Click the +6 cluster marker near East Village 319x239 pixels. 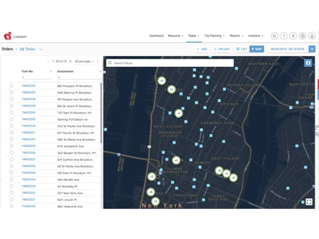click(x=219, y=170)
